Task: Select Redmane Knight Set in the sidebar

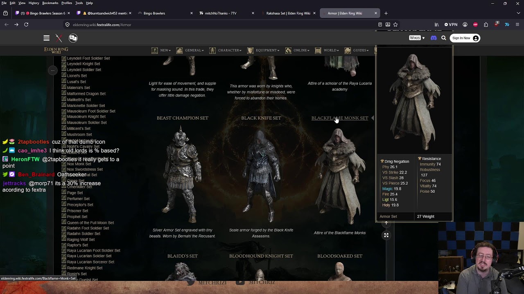Action: click(85, 268)
